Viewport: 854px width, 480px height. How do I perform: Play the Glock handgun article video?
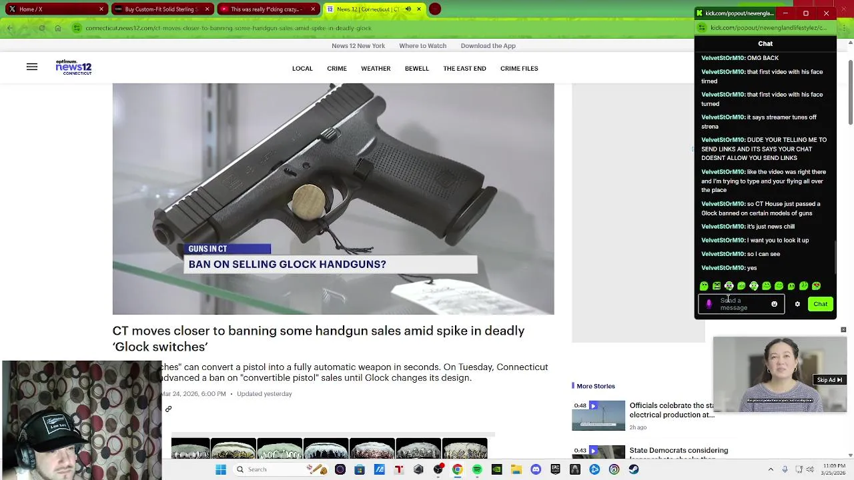[333, 199]
